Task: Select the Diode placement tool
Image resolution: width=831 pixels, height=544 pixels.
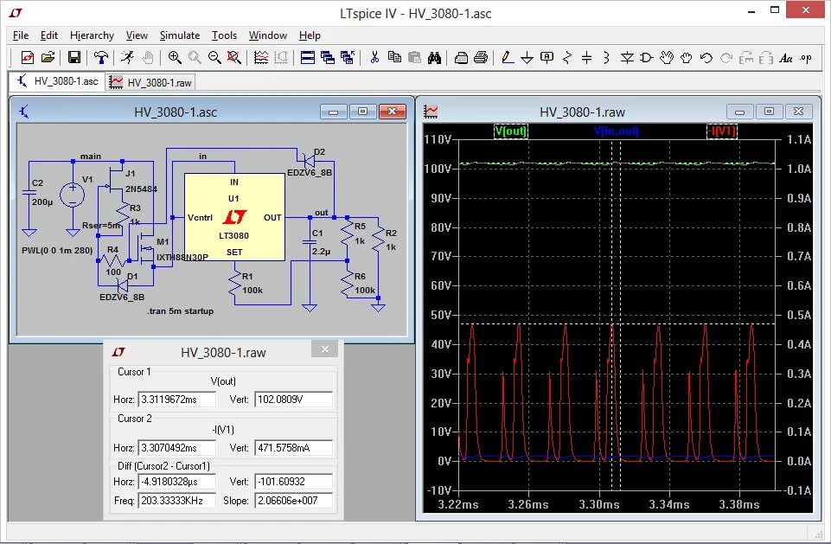Action: tap(627, 57)
